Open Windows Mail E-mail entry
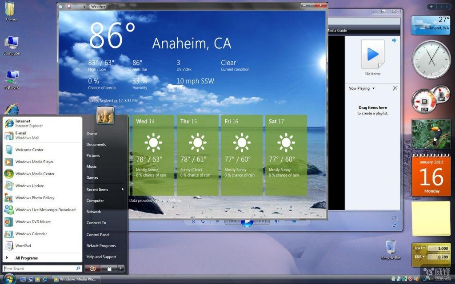 pyautogui.click(x=42, y=135)
